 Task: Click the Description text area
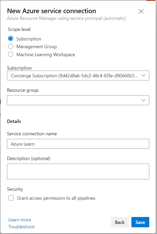click(x=78, y=171)
